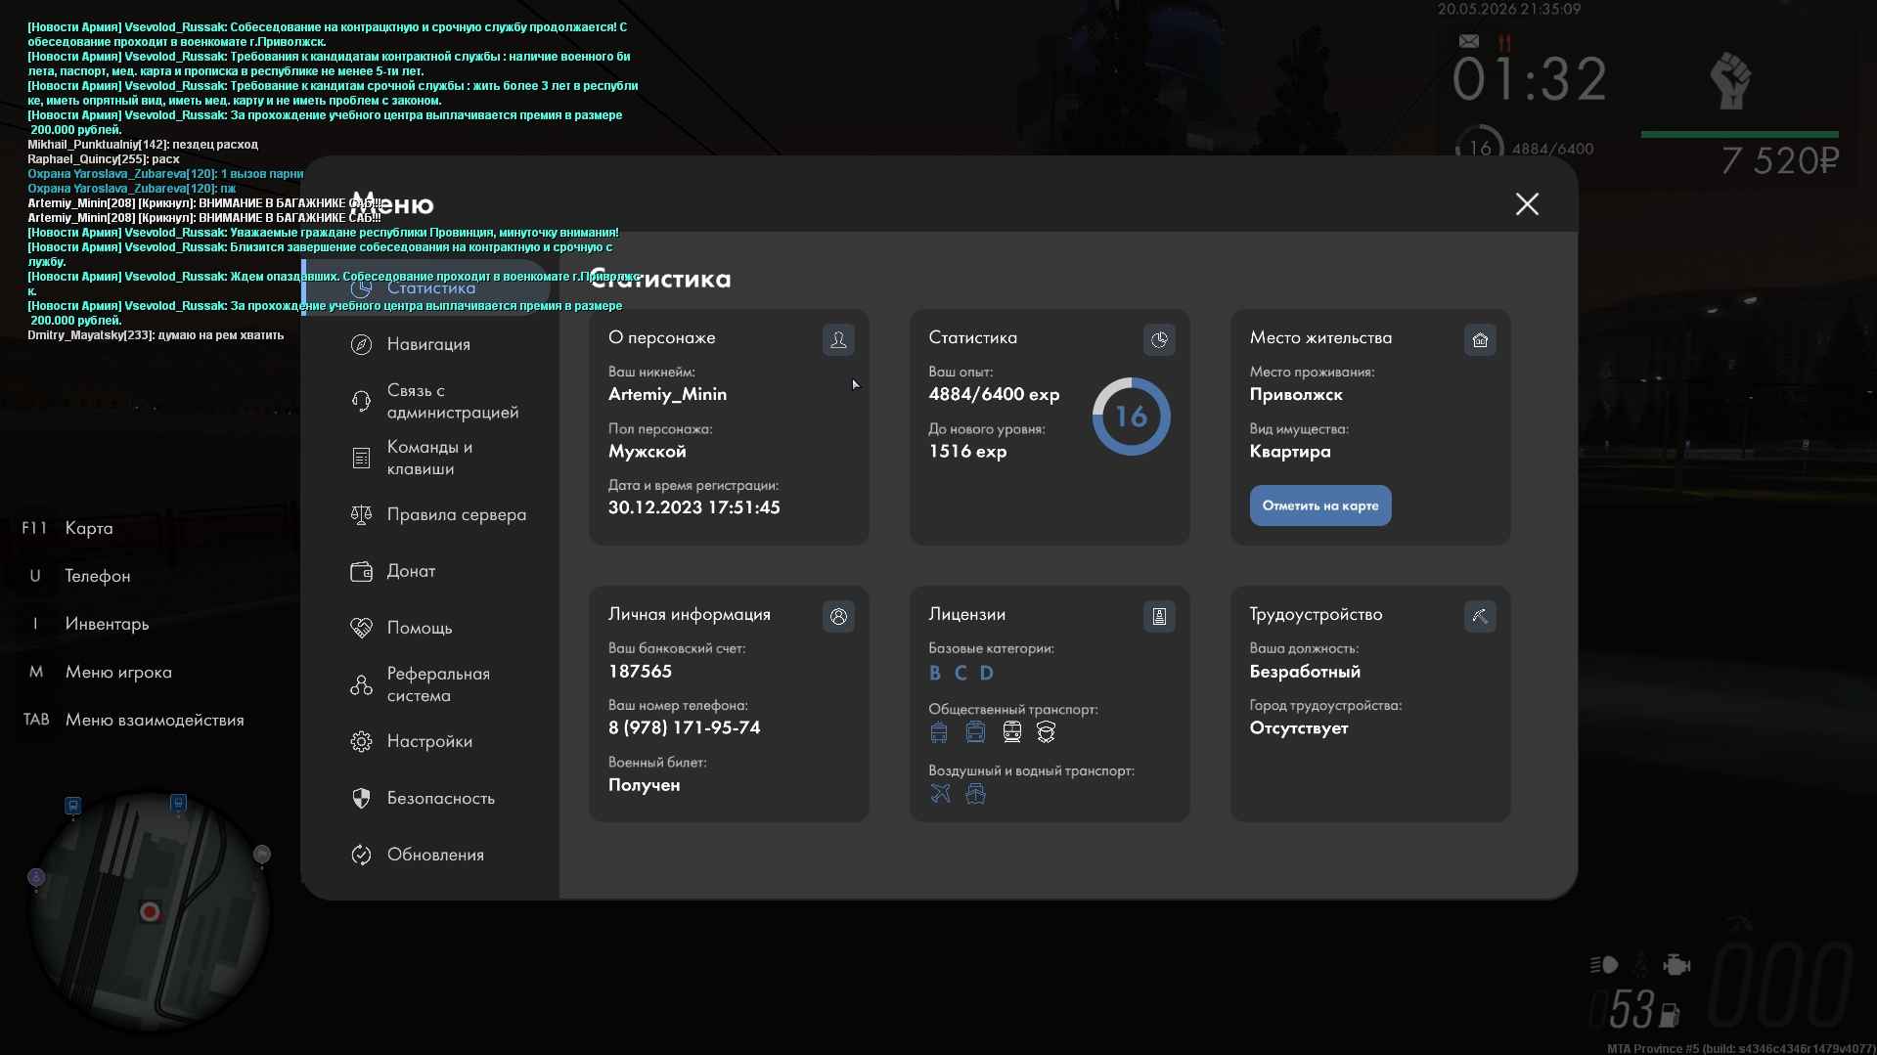This screenshot has height=1055, width=1877.
Task: Click the airplane license icon
Action: (x=940, y=793)
